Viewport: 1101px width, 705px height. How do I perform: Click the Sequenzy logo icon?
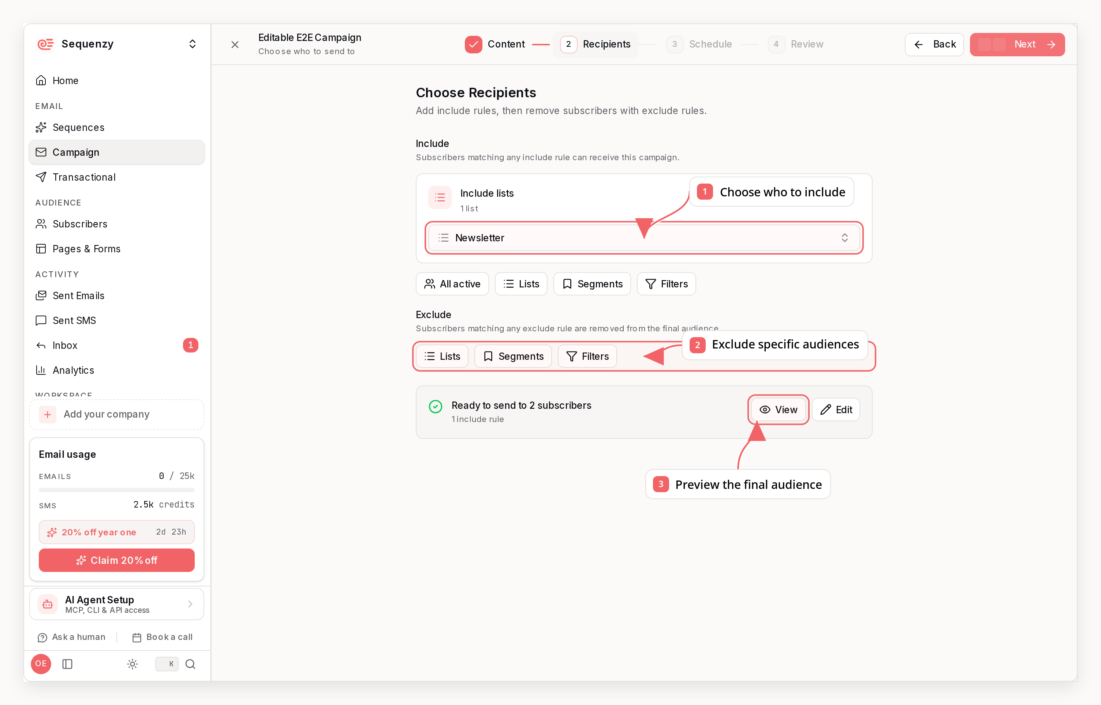point(45,44)
